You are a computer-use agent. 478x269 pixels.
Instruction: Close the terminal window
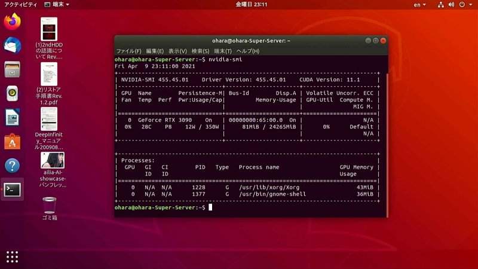(x=383, y=41)
